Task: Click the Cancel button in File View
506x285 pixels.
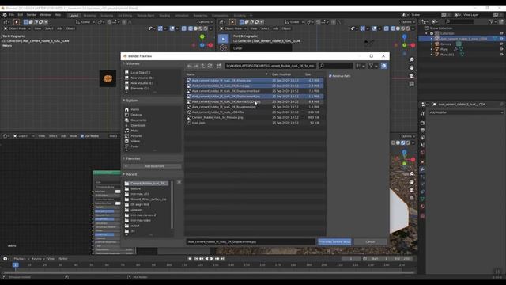Action: click(x=370, y=241)
